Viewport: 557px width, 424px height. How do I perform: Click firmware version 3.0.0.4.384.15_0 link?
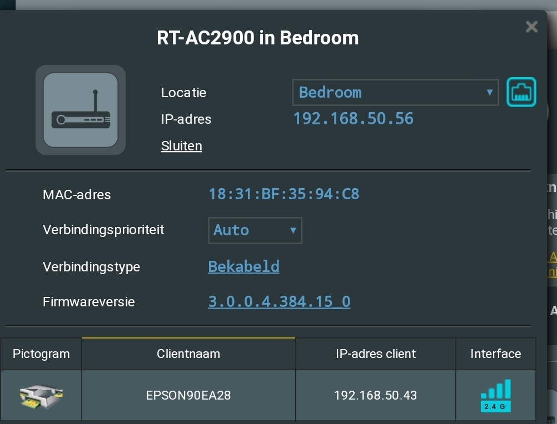click(279, 302)
